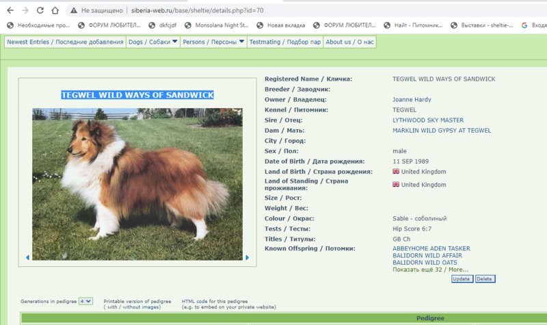The image size is (547, 325).
Task: Click the sheltie photo
Action: tap(137, 184)
